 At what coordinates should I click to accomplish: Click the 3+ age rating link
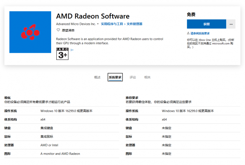pos(72,50)
